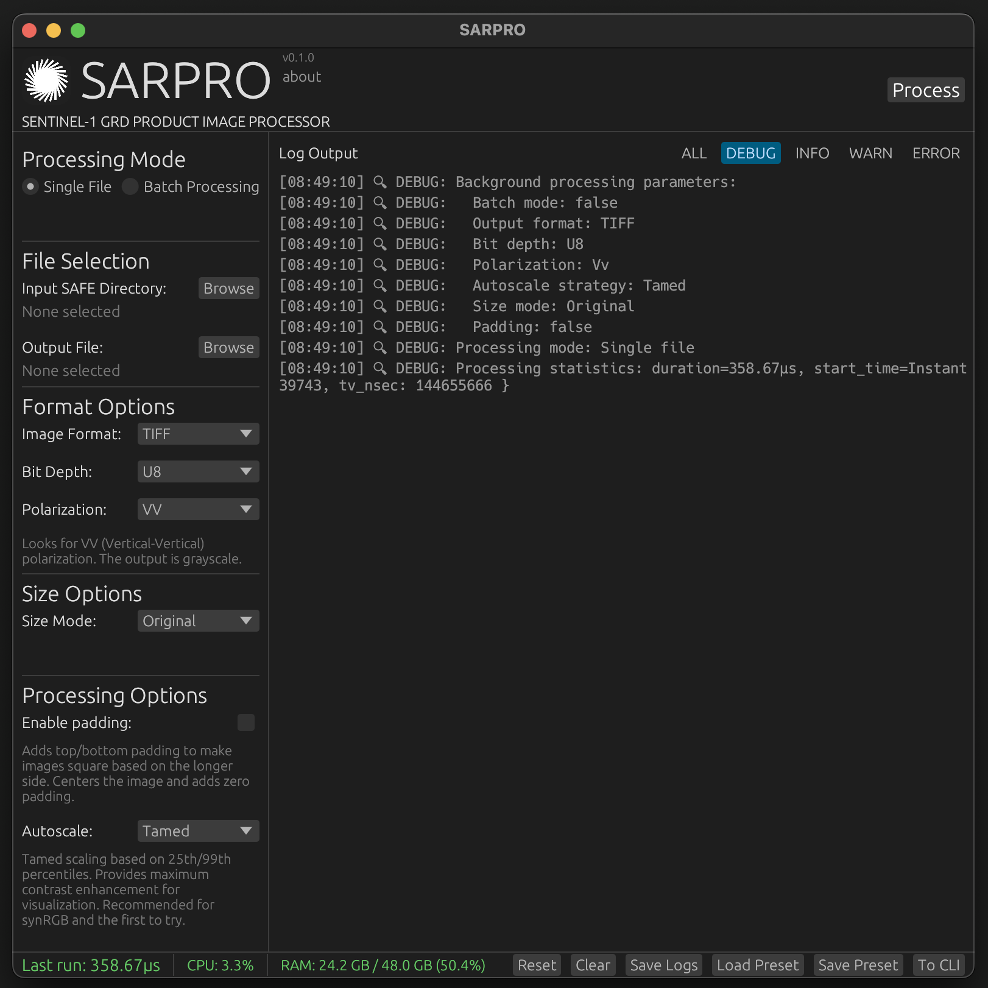This screenshot has width=988, height=988.
Task: Show ALL log messages
Action: (x=694, y=153)
